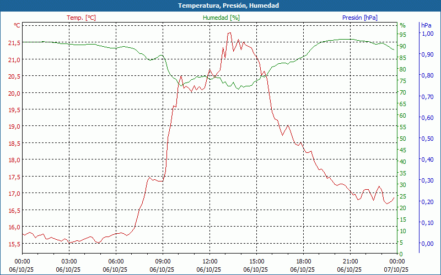Click the green % unit label on the right axis

[402, 25]
